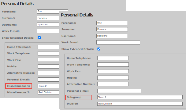Click the Mobile field in the back window
The width and height of the screenshot is (186, 110).
(x=48, y=66)
